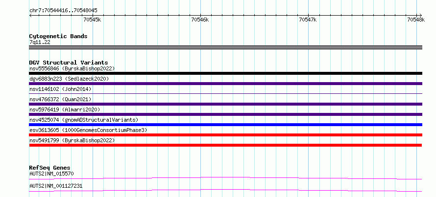Click the left arrowhead of the ruler
The width and height of the screenshot is (436, 197).
[30, 15]
